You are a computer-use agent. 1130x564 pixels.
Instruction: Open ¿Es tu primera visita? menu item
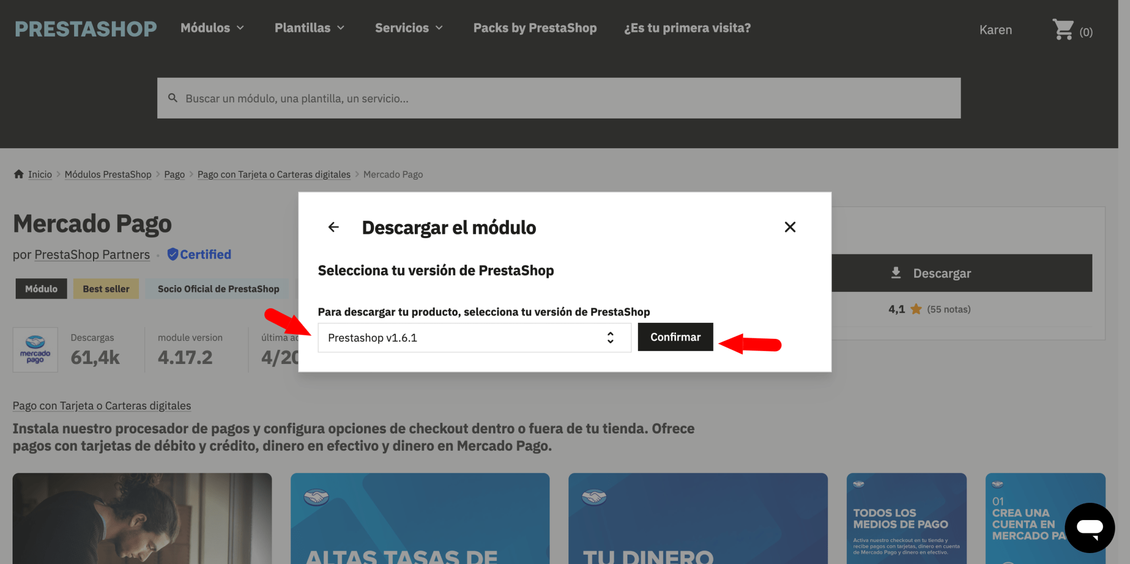pyautogui.click(x=687, y=28)
